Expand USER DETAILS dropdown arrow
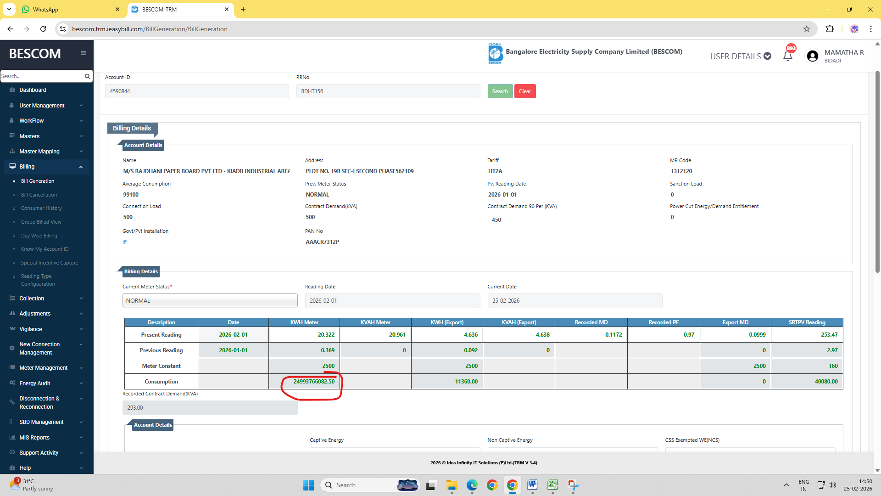881x496 pixels. [767, 56]
